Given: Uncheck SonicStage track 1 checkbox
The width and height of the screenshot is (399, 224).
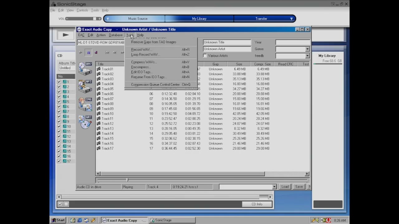Looking at the screenshot, I should 59,82.
